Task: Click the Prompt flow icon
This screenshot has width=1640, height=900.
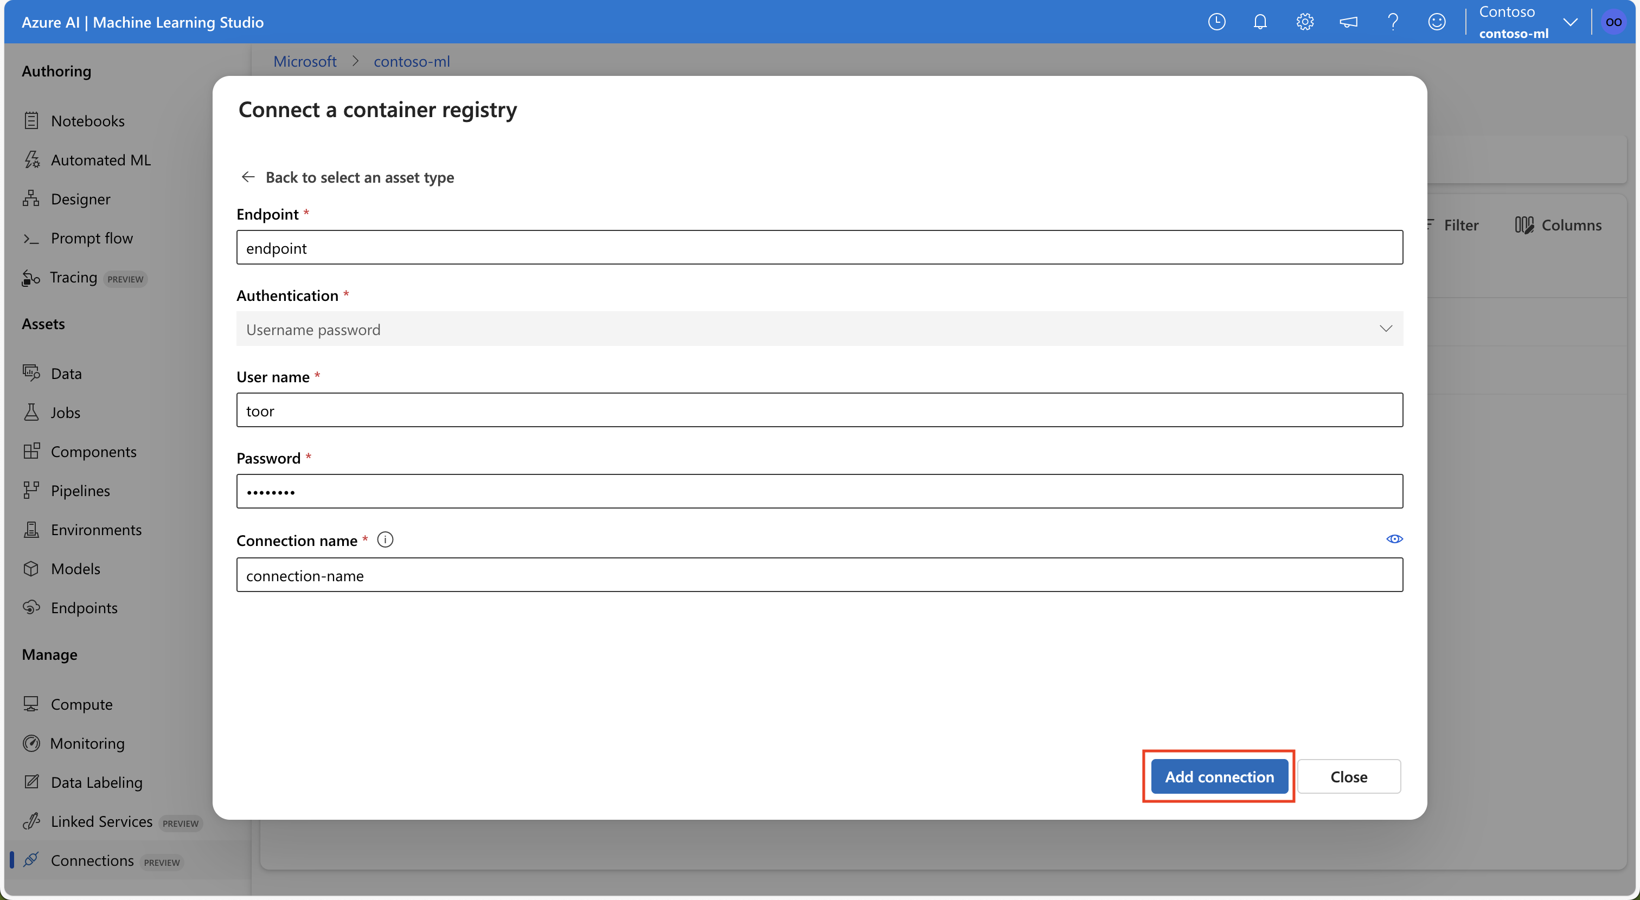Action: pyautogui.click(x=30, y=237)
